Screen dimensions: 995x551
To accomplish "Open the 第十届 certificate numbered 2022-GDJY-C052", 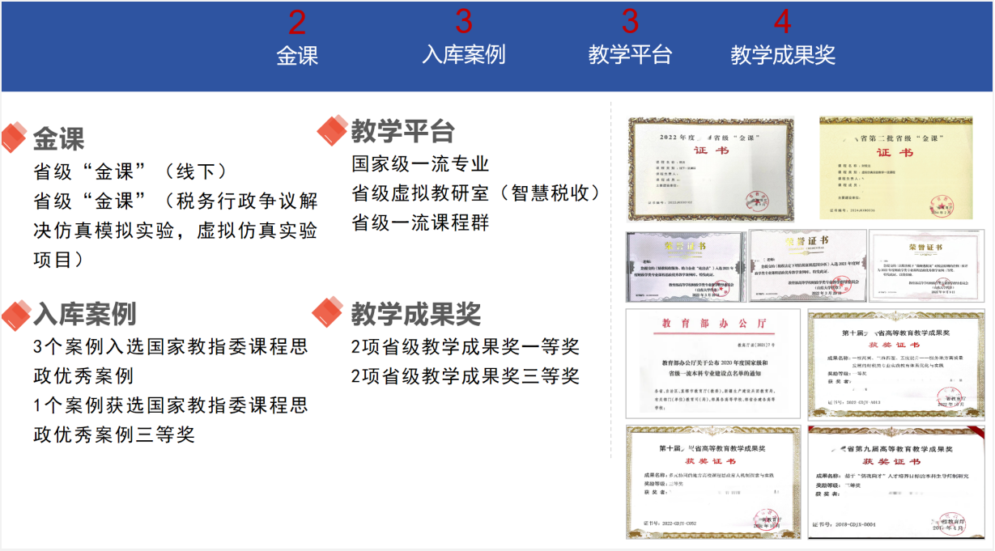I will point(712,482).
